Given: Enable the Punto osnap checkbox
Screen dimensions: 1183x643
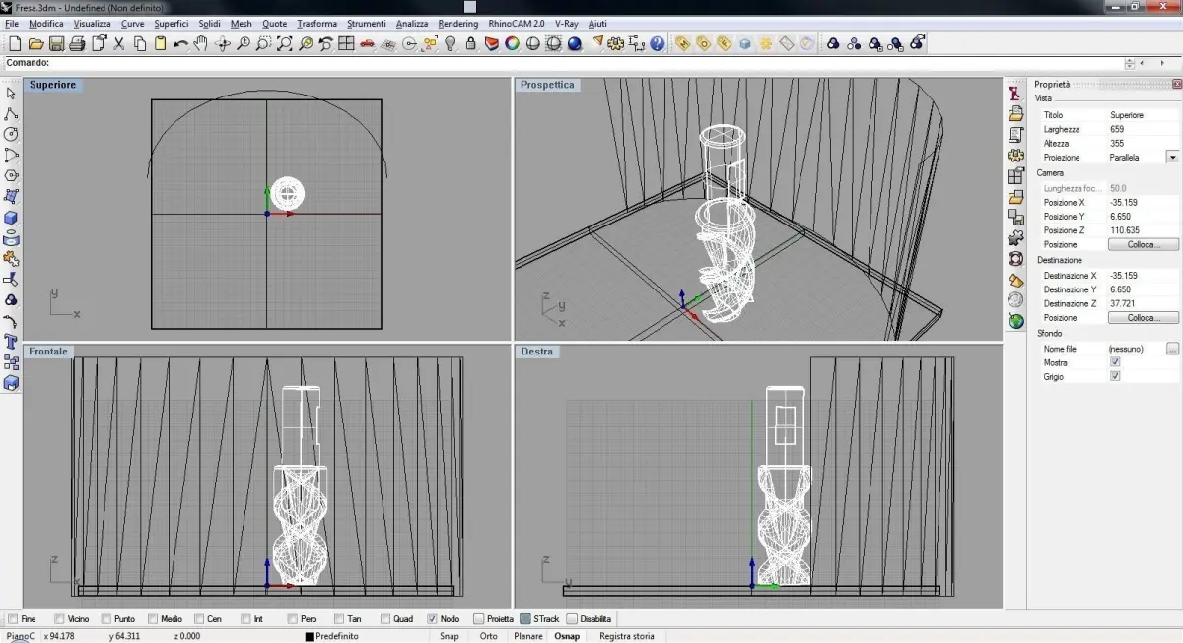Looking at the screenshot, I should [104, 619].
